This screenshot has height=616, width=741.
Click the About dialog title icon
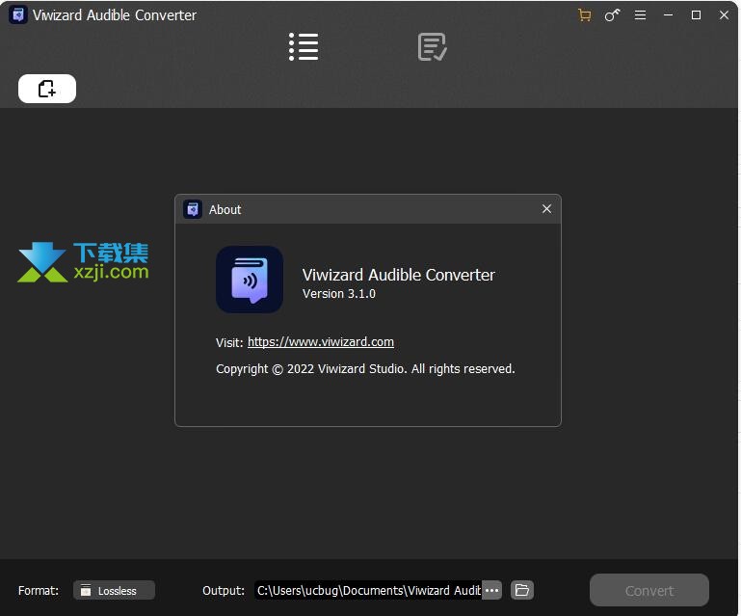click(193, 209)
